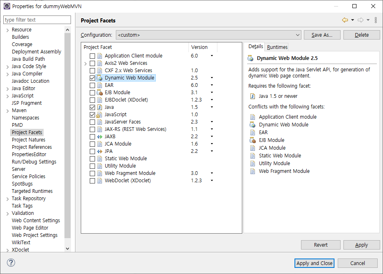The width and height of the screenshot is (383, 274).
Task: Tick the Utility Module checkbox
Action: (92, 166)
